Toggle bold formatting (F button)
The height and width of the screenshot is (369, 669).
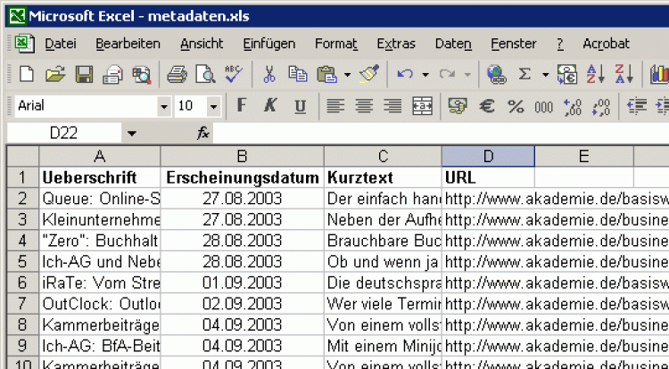(241, 106)
